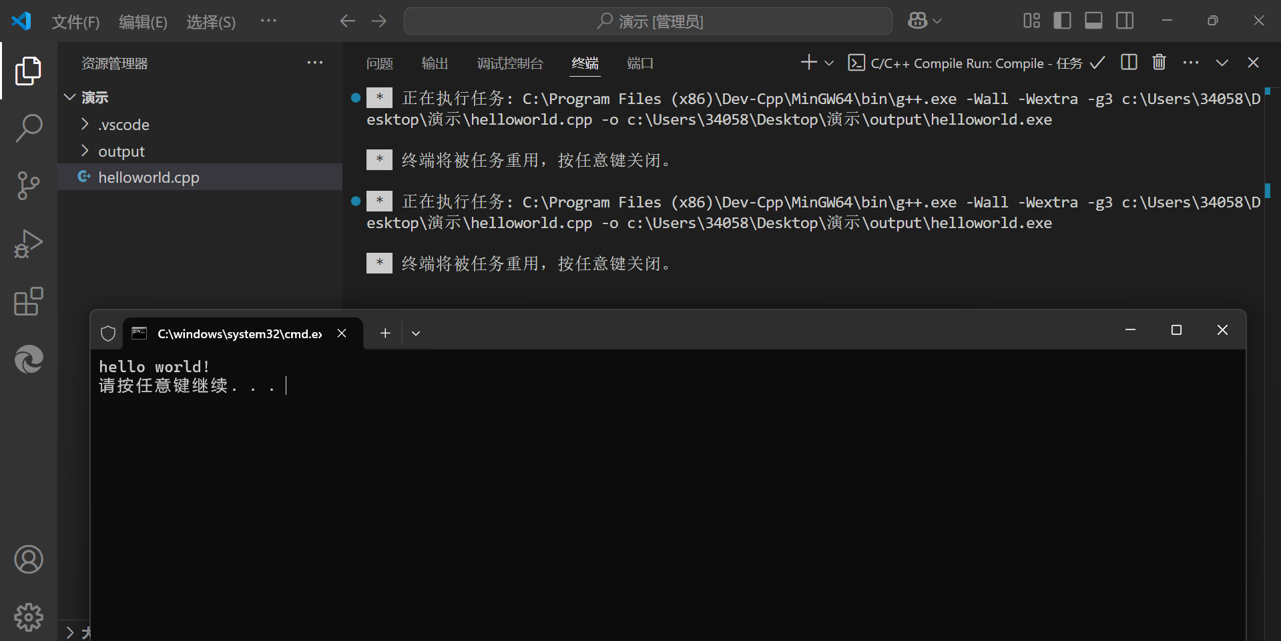
Task: Open the Run and Debug view
Action: 28,243
